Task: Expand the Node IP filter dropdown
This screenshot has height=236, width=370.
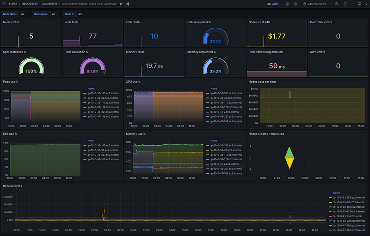Action: (80, 14)
